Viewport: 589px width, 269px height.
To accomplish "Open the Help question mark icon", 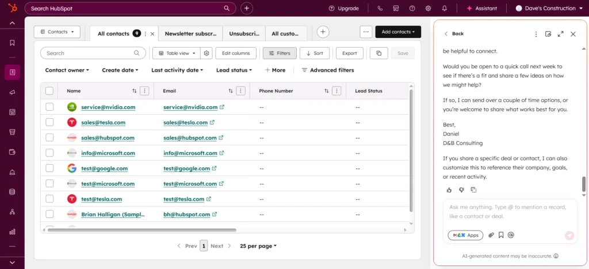I will [412, 8].
